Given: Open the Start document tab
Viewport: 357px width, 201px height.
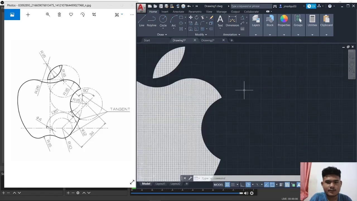Looking at the screenshot, I should point(147,40).
